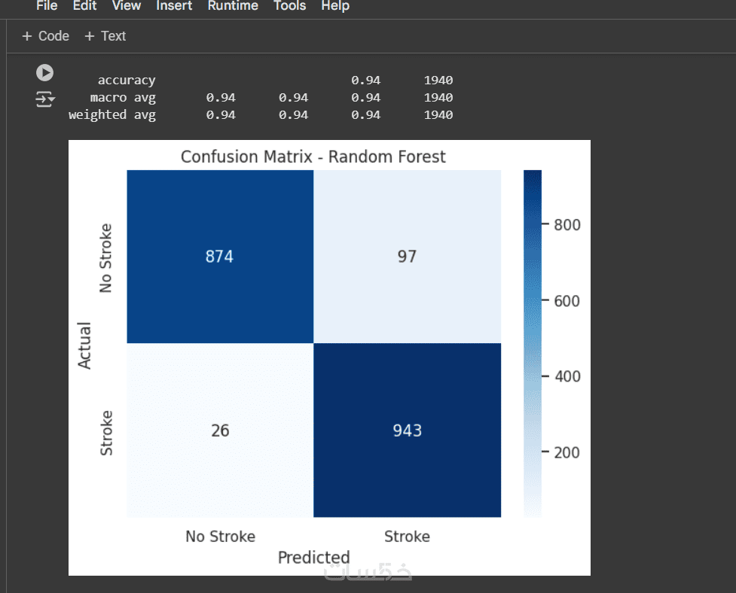
Task: Open the Insert menu
Action: tap(174, 6)
